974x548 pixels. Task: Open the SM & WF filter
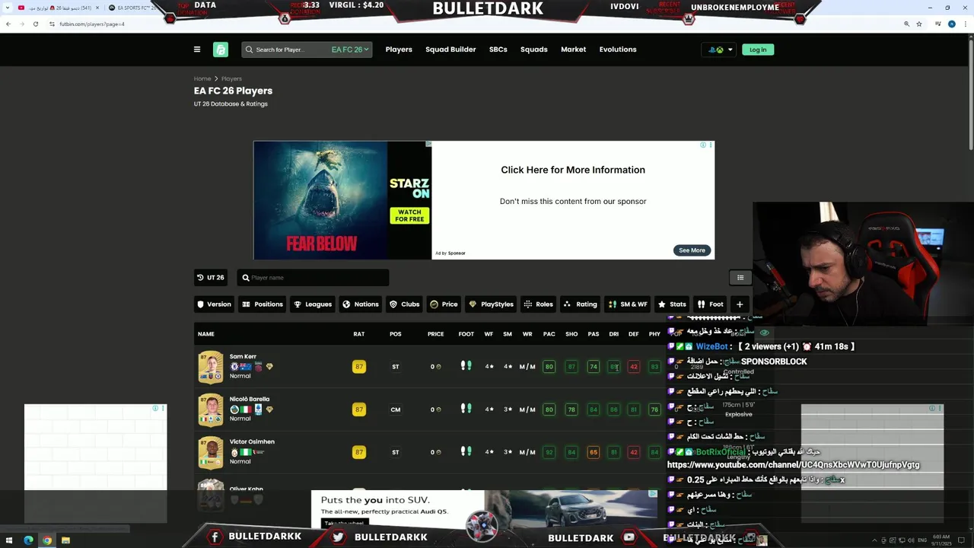coord(628,304)
